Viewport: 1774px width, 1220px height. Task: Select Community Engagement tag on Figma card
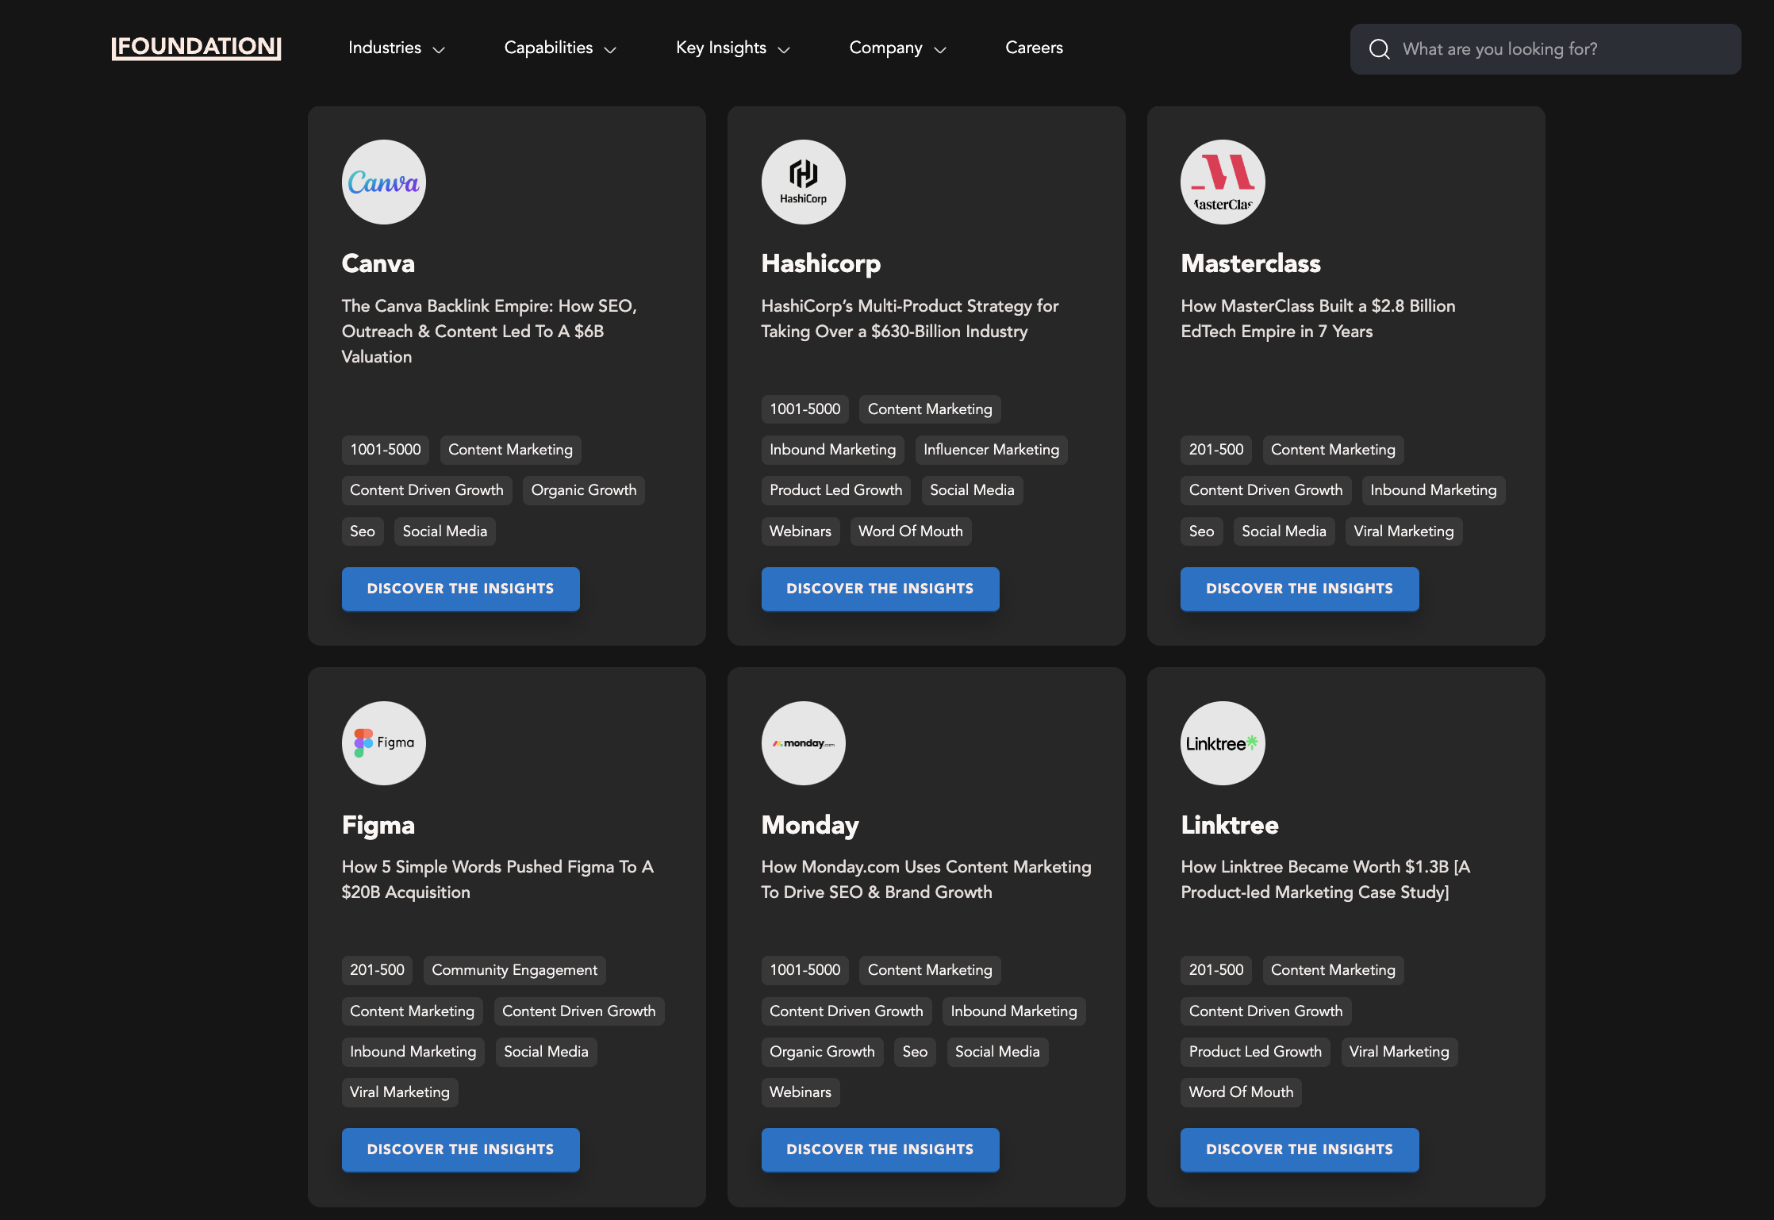point(515,970)
